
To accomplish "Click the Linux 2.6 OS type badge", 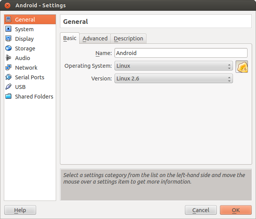I will coord(242,67).
